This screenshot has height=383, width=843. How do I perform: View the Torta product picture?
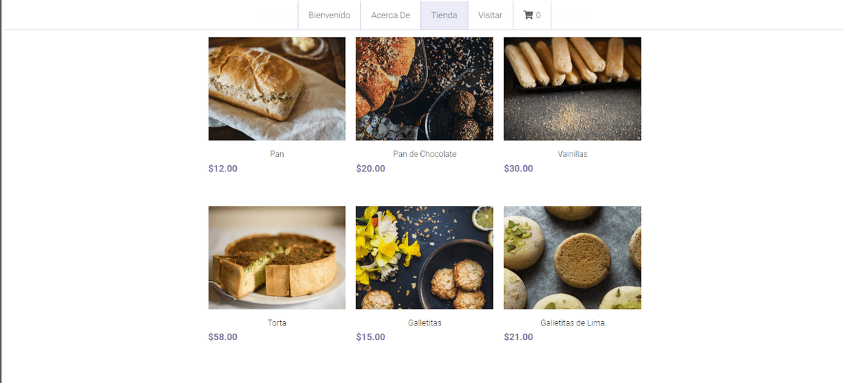coord(277,257)
